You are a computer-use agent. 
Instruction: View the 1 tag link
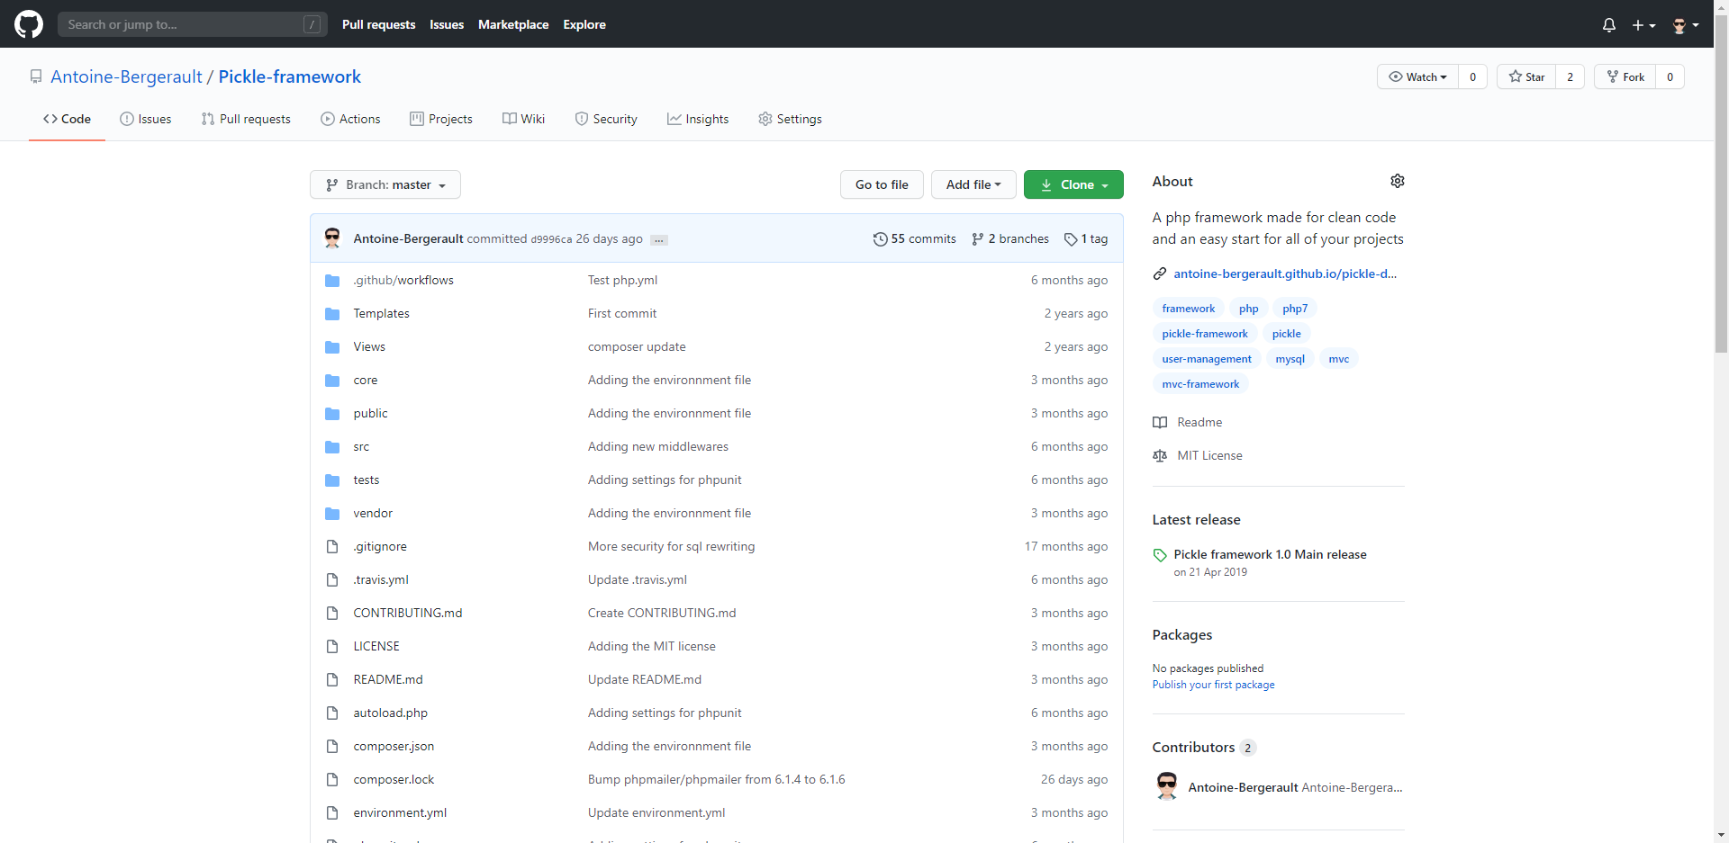click(1086, 238)
